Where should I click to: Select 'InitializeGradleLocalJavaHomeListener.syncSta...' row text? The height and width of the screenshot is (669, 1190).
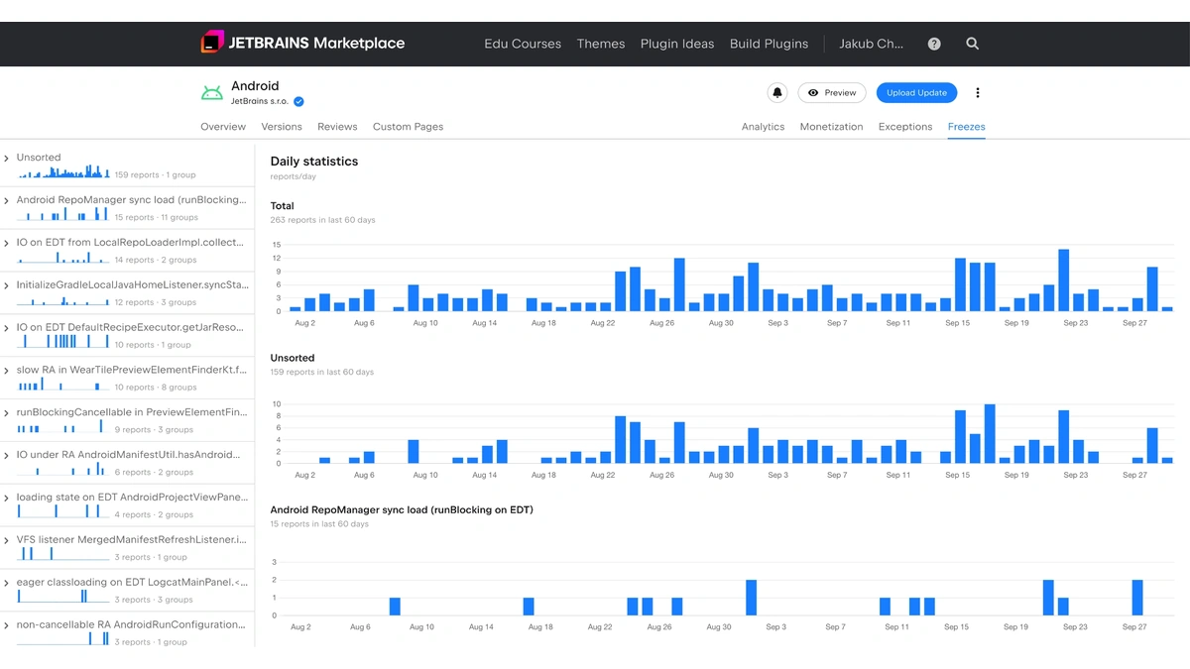[x=132, y=285]
